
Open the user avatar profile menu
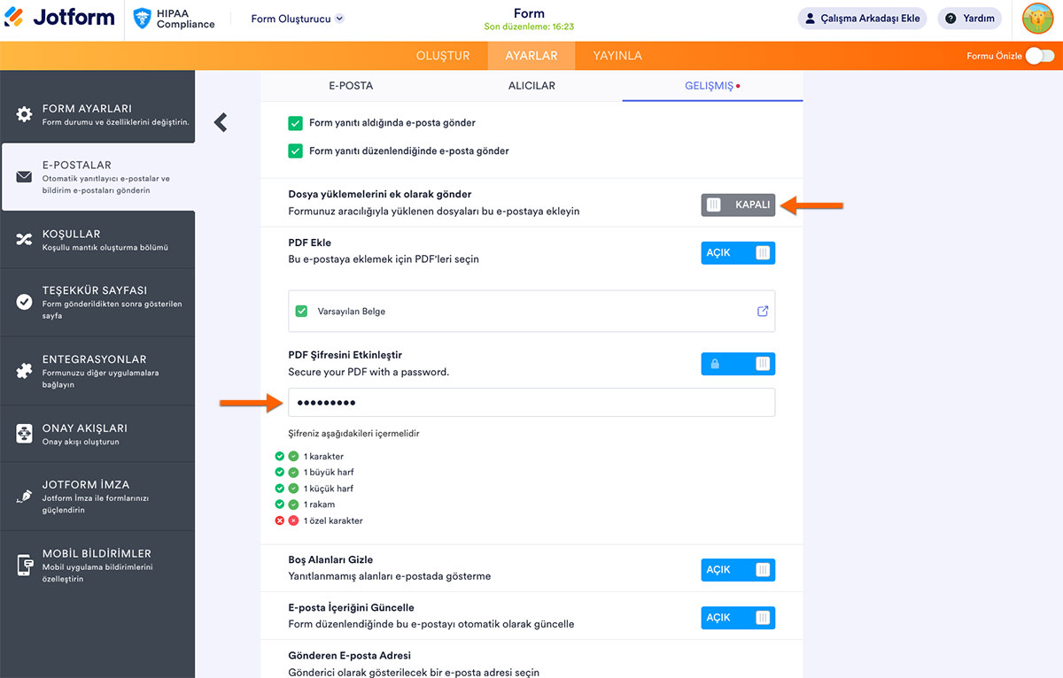[1037, 18]
